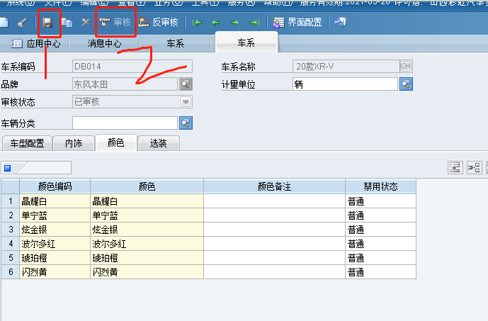Expand the 审核状态 dropdown
The width and height of the screenshot is (488, 321).
click(x=186, y=102)
